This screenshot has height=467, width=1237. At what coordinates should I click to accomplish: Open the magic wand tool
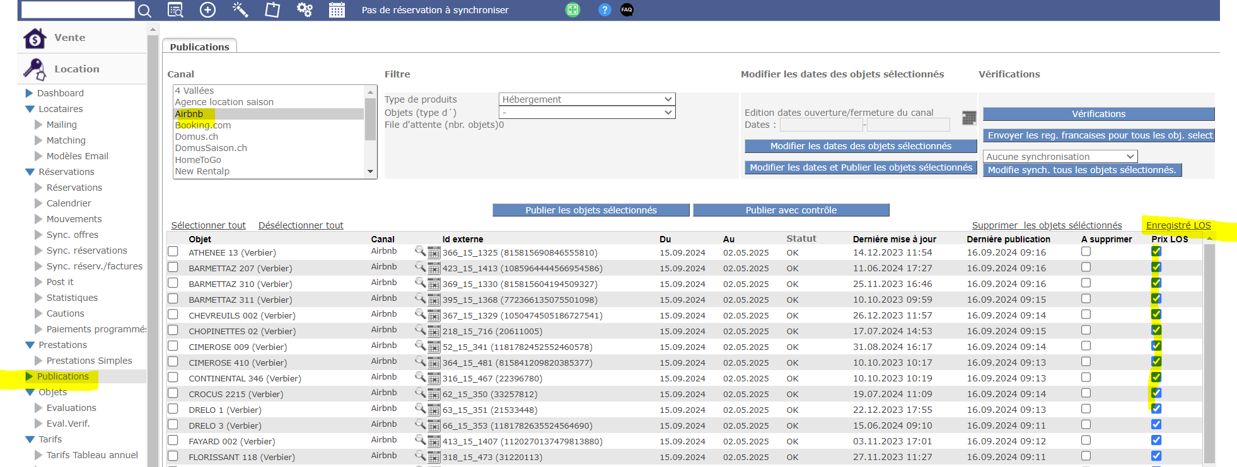(240, 10)
